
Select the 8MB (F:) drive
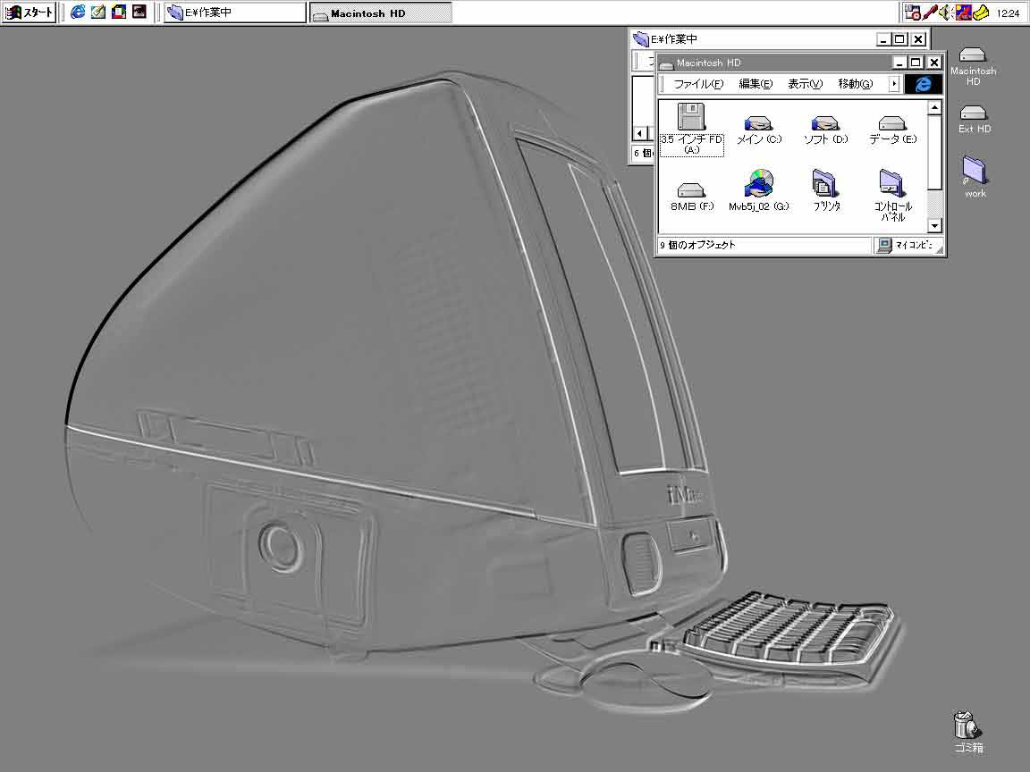pyautogui.click(x=692, y=197)
